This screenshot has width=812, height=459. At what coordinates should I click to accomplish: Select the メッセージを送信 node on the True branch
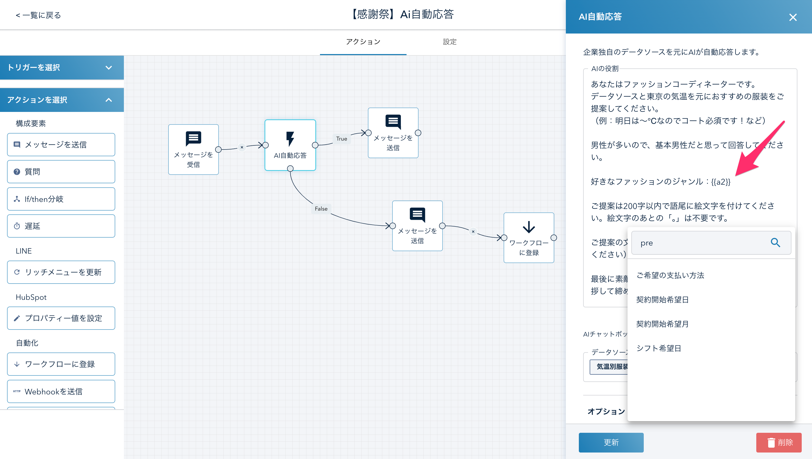tap(393, 133)
